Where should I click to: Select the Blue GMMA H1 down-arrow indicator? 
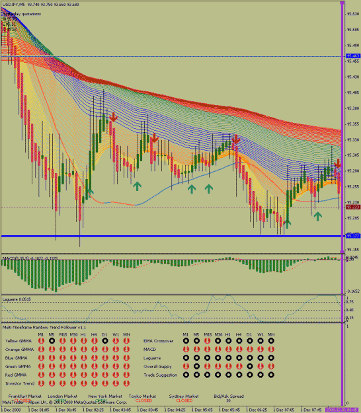click(84, 358)
